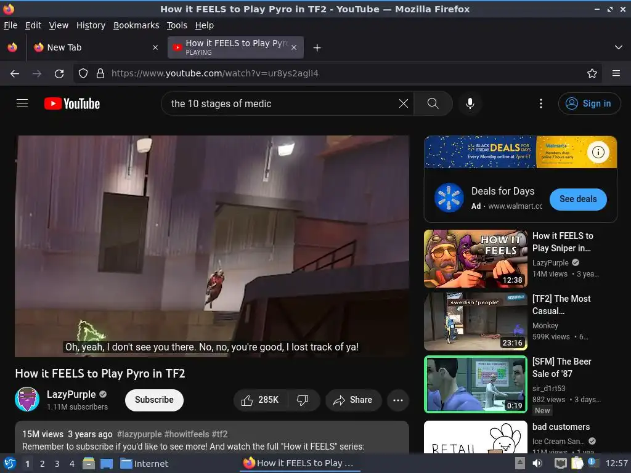The image size is (631, 473).
Task: Click See deals on Walmart ad
Action: (578, 199)
